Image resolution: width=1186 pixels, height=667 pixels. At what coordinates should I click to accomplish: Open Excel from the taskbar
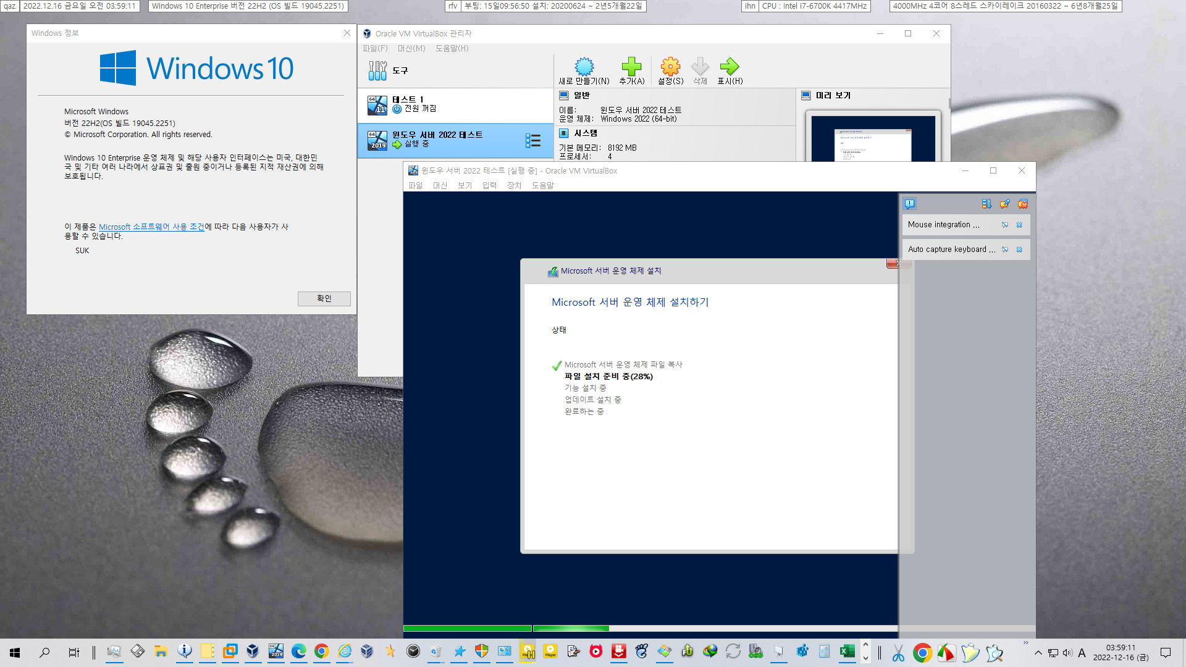847,651
